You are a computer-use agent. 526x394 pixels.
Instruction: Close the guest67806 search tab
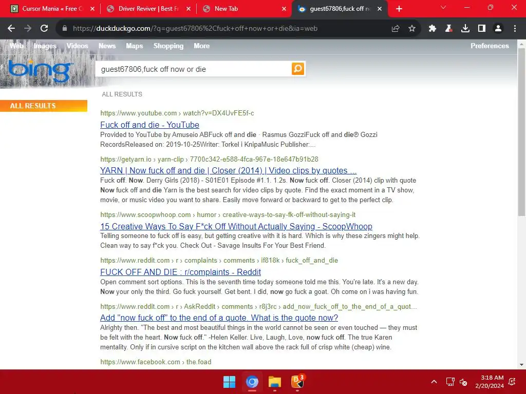pyautogui.click(x=380, y=9)
